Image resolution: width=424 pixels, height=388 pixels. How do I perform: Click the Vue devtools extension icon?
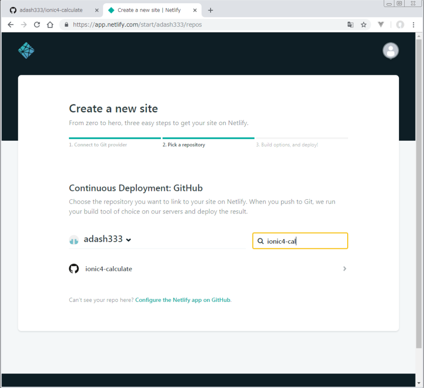click(381, 25)
